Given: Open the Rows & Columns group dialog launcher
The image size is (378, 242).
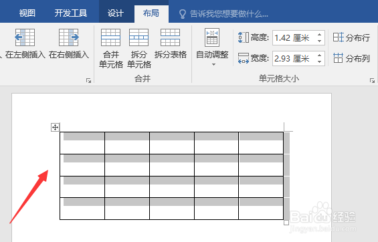Looking at the screenshot, I should (x=89, y=80).
